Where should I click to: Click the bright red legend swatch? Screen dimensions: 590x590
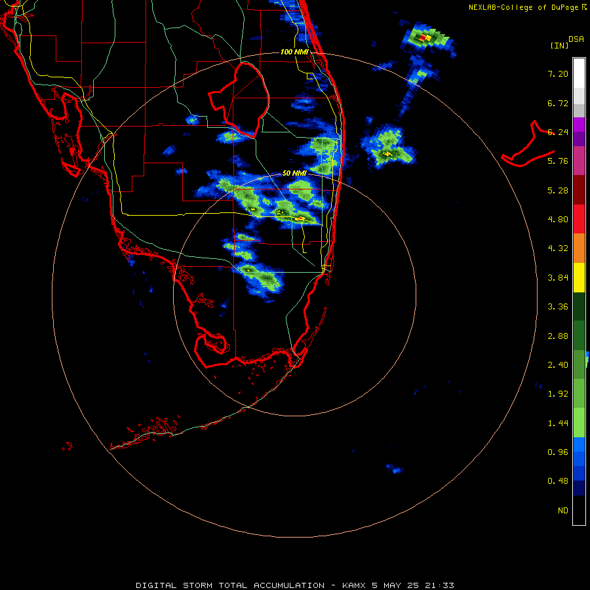(x=579, y=219)
